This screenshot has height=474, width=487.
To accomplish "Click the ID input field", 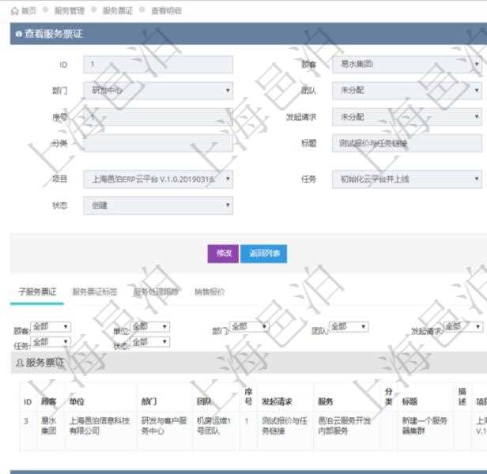I will [158, 65].
